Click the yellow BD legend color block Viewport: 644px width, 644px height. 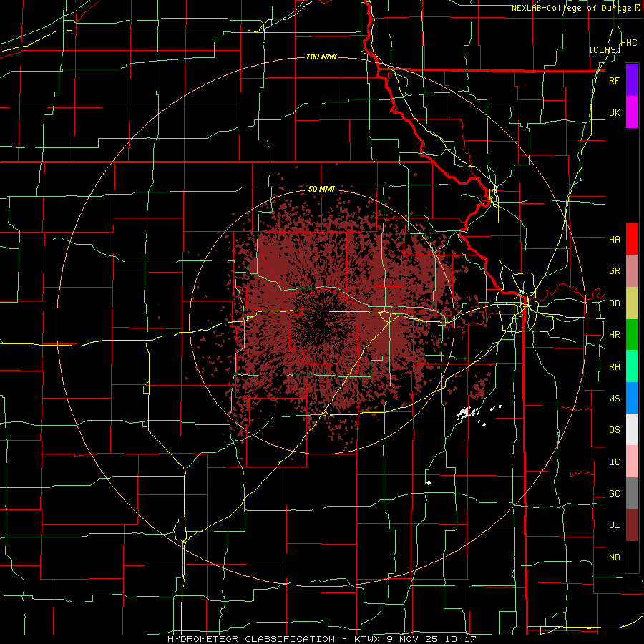coord(632,303)
